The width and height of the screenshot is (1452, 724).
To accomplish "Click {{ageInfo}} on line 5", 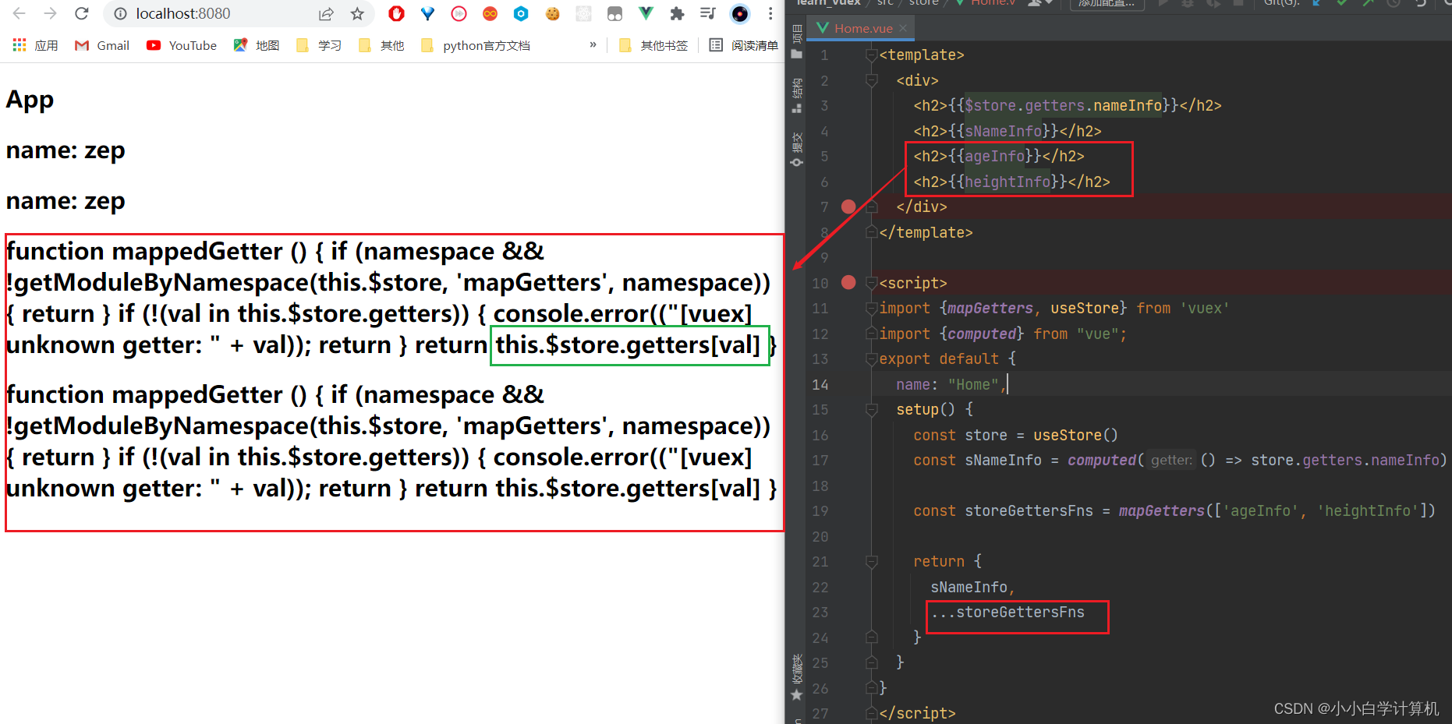I will 995,157.
